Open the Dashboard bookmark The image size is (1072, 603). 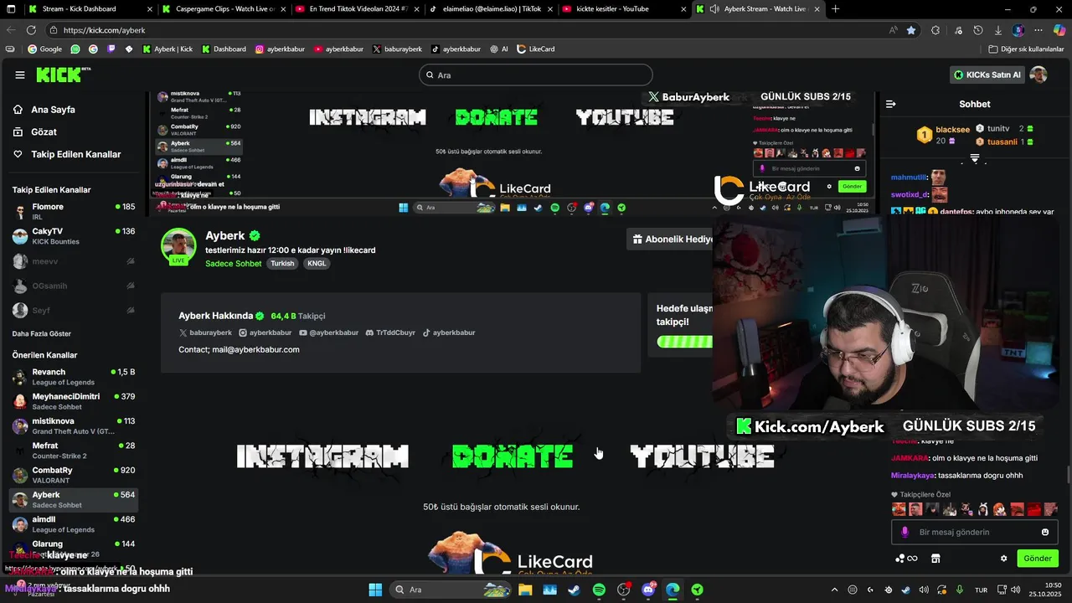224,49
